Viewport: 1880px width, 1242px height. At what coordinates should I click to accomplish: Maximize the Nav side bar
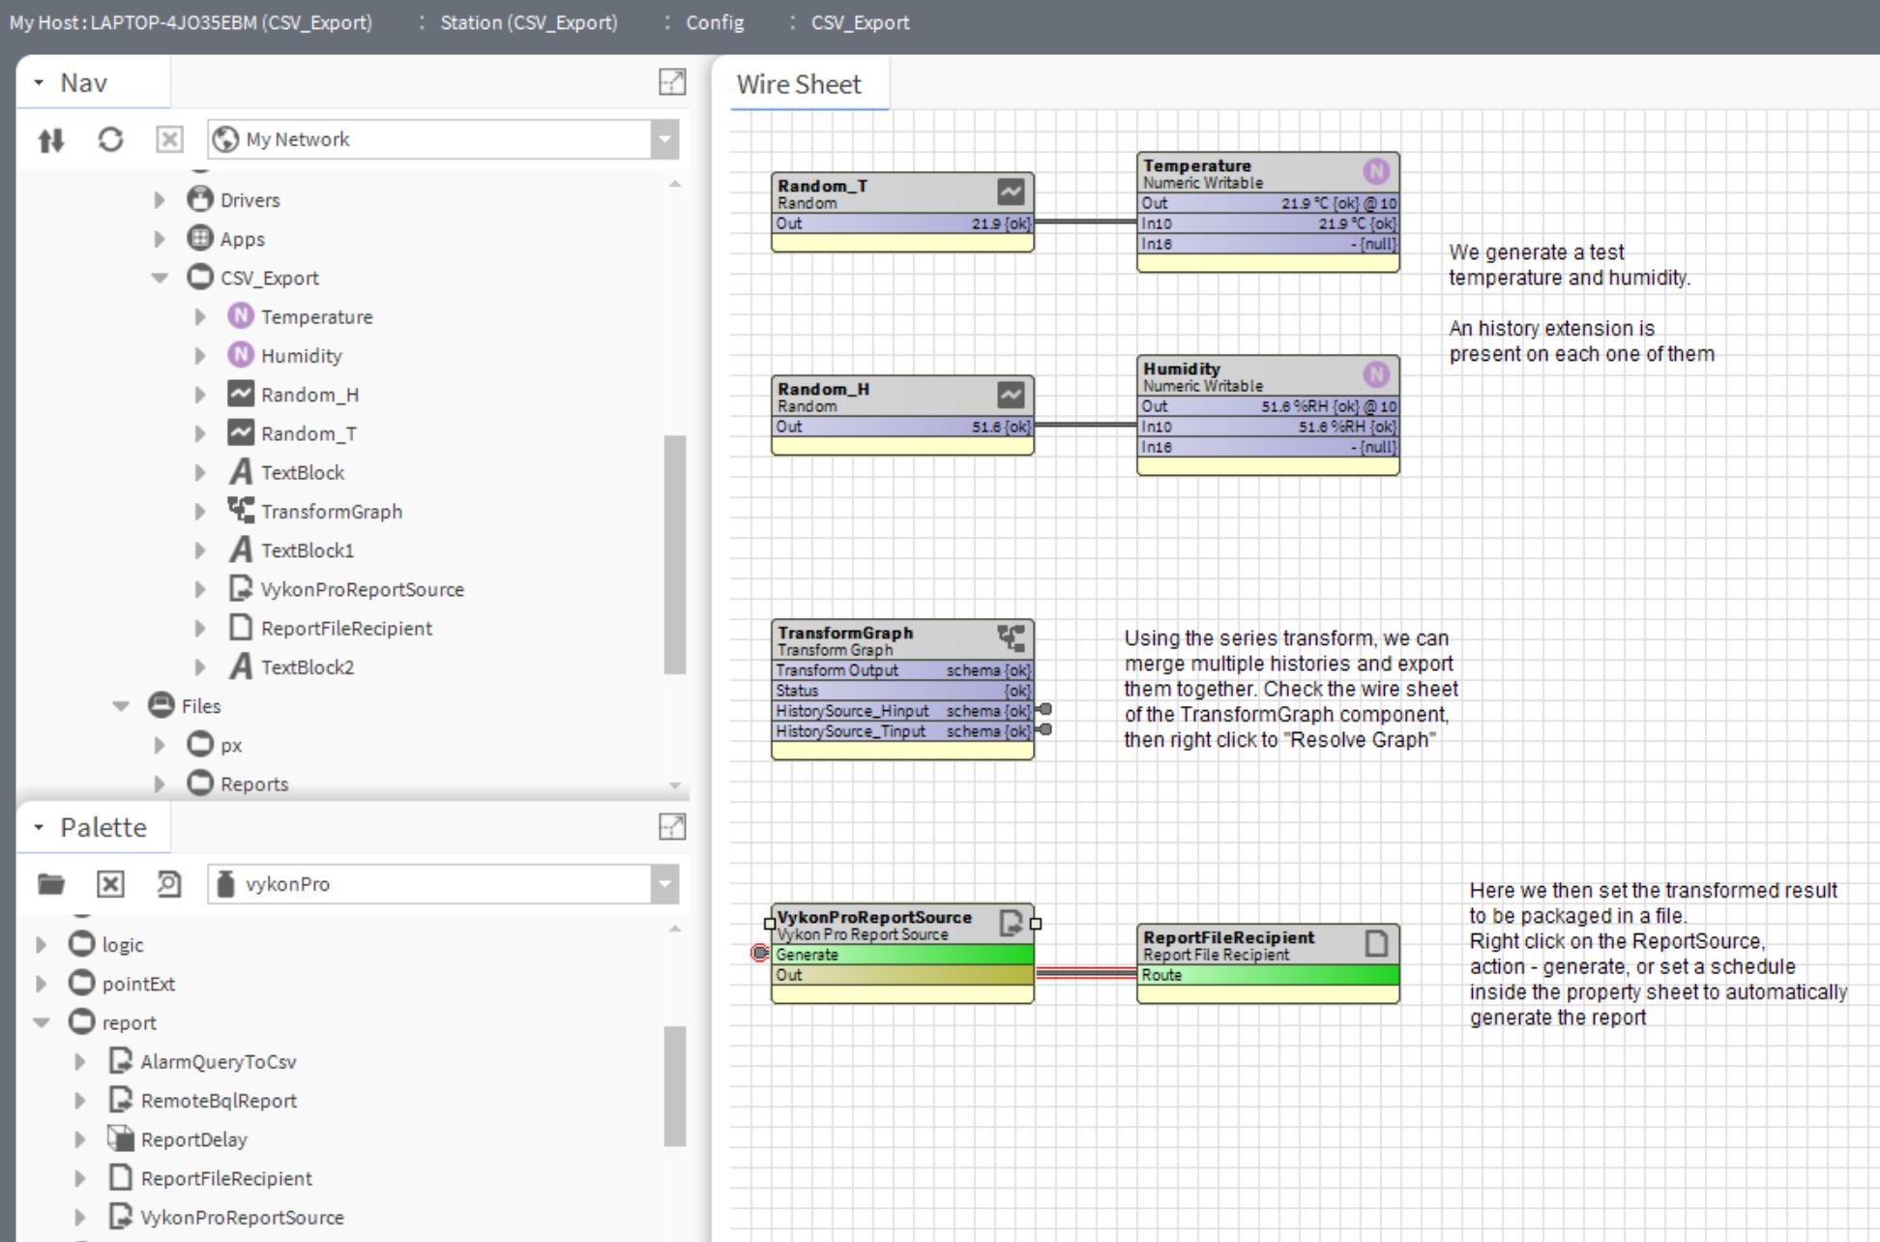[672, 82]
